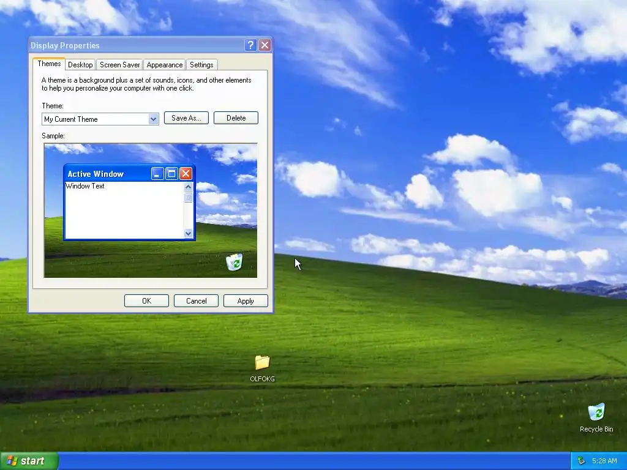Open the Settings tab
This screenshot has height=470, width=627.
201,65
